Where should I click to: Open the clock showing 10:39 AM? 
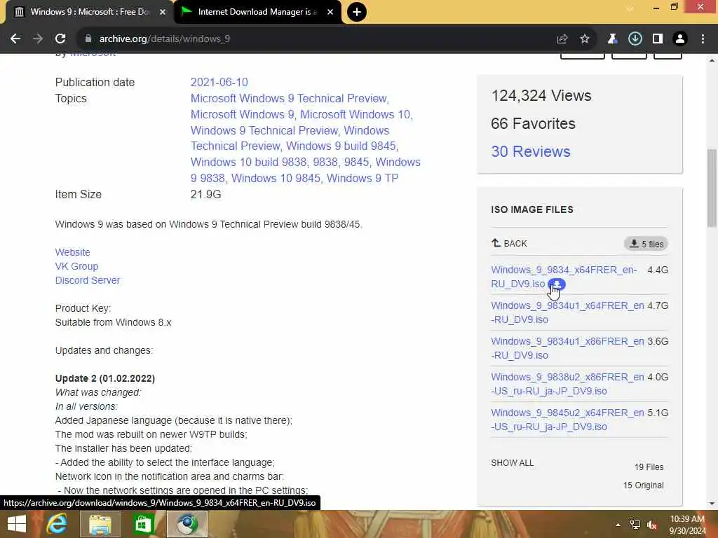687,525
